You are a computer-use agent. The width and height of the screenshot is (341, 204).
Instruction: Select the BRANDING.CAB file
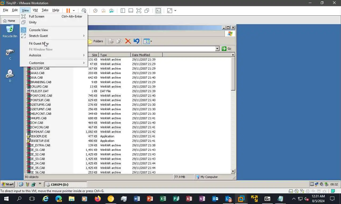pos(39,82)
